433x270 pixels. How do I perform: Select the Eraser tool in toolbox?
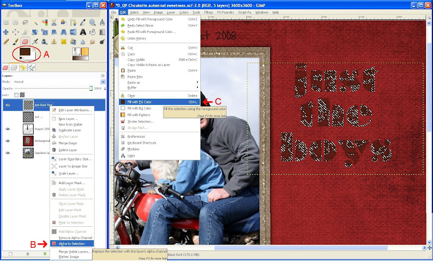[25, 42]
